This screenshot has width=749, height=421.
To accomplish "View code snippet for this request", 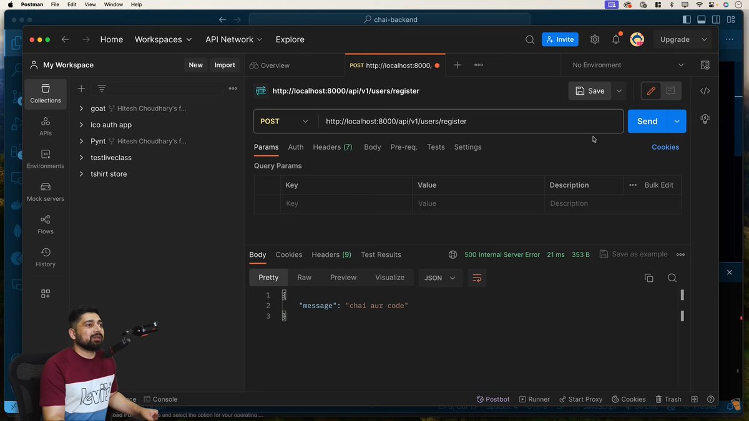I will [x=705, y=90].
